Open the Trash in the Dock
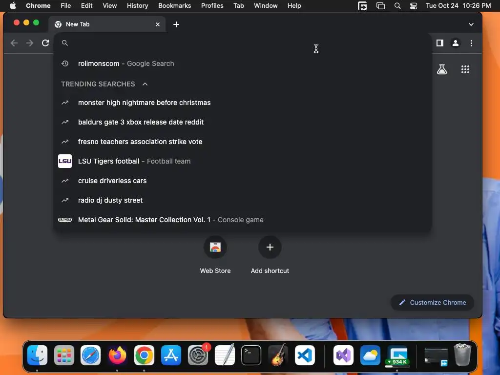The image size is (500, 375). pos(462,354)
